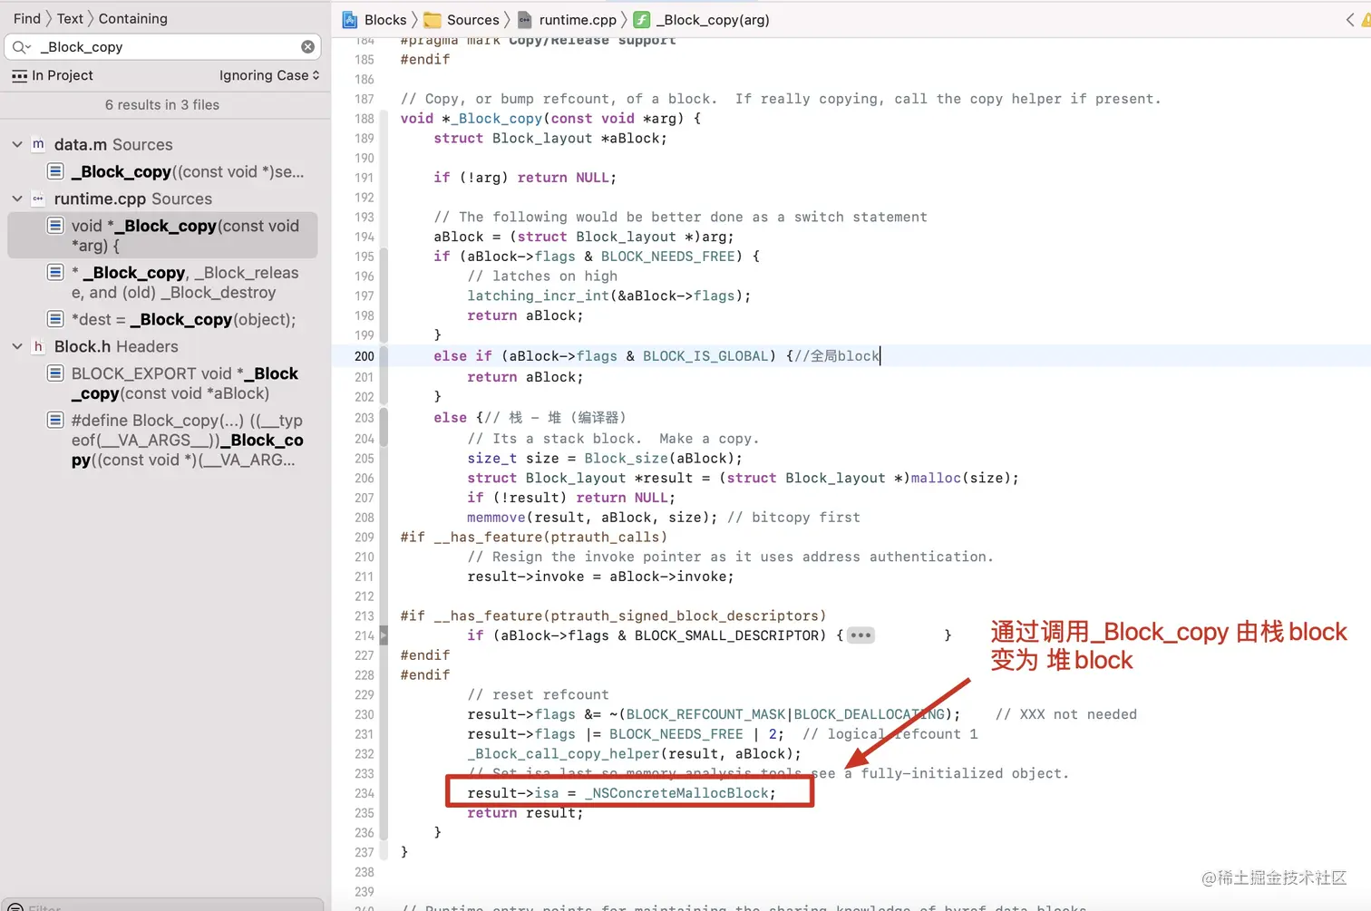The image size is (1371, 911).
Task: Click the search options magnifying glass icon
Action: click(x=22, y=46)
